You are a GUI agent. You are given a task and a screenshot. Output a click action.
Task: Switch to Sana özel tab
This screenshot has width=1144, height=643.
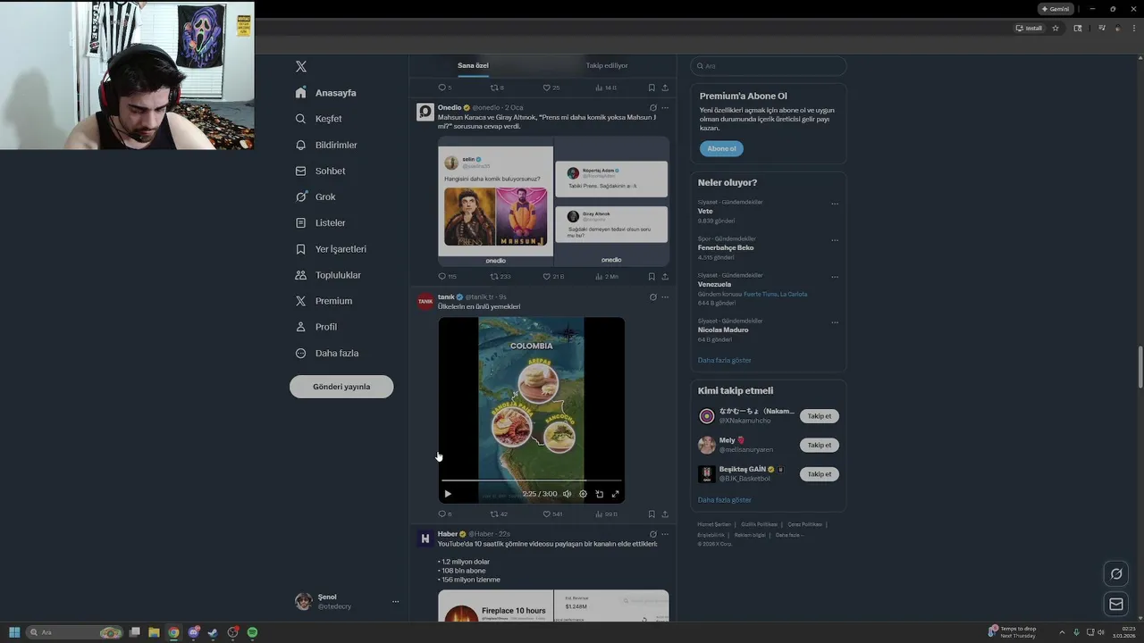[x=473, y=65]
